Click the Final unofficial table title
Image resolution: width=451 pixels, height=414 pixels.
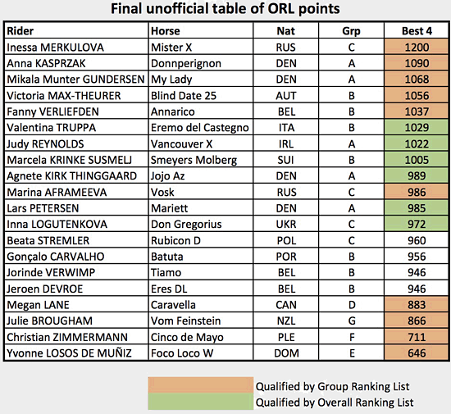pos(225,9)
